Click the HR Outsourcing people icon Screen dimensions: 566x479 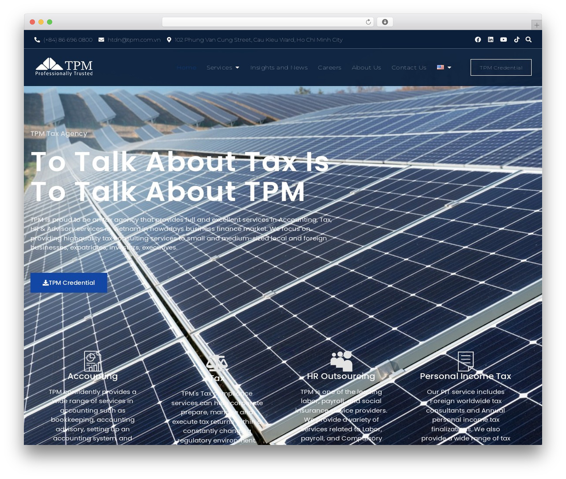[341, 361]
